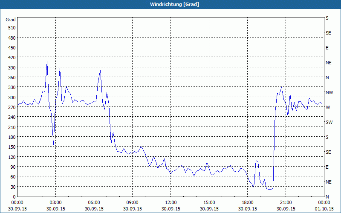Select the W compass label on right axis
Image resolution: width=341 pixels, height=213 pixels.
point(327,107)
